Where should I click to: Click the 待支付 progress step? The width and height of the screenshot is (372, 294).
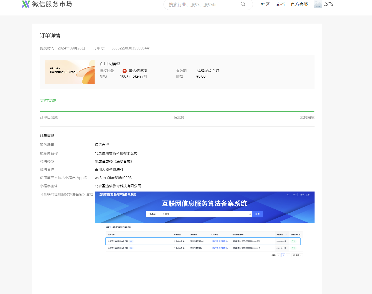[x=179, y=117]
